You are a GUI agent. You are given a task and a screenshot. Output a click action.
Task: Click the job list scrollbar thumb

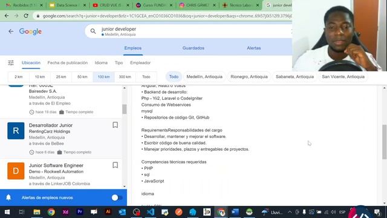coord(125,109)
